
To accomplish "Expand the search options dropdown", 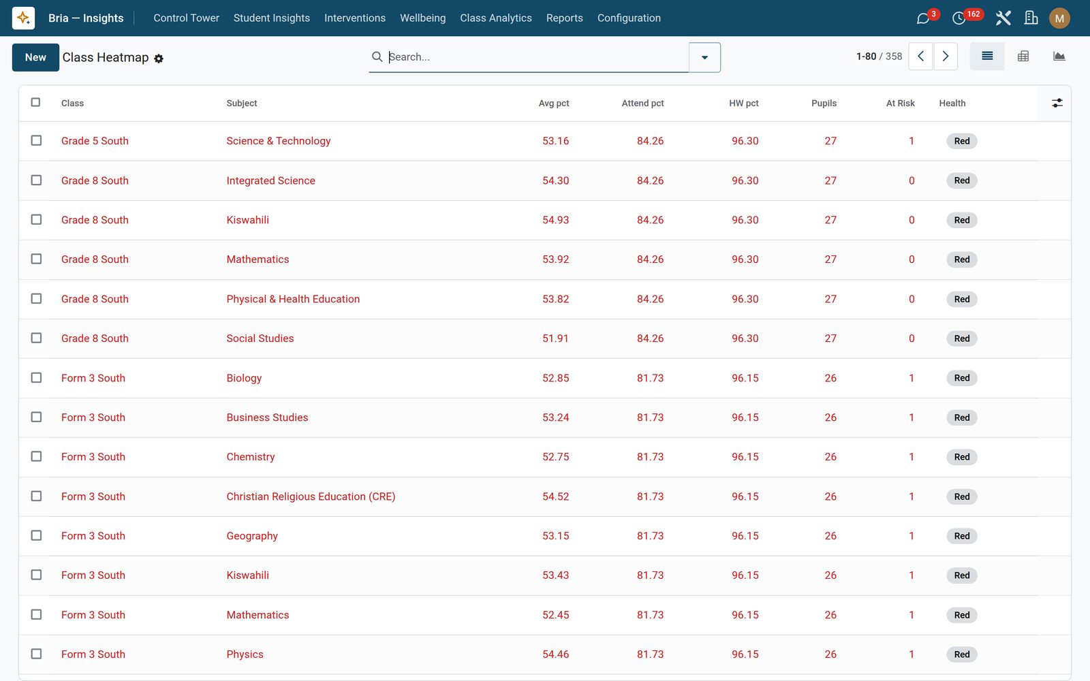I will (704, 57).
